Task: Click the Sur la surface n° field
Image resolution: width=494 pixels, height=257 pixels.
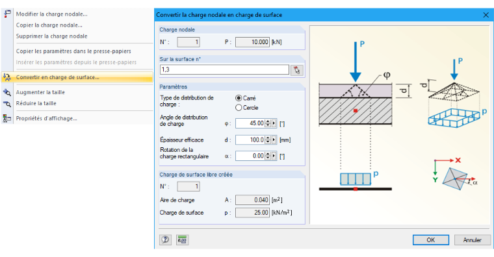Action: click(x=224, y=69)
